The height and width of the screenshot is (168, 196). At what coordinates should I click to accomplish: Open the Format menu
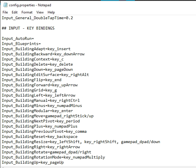point(27,12)
